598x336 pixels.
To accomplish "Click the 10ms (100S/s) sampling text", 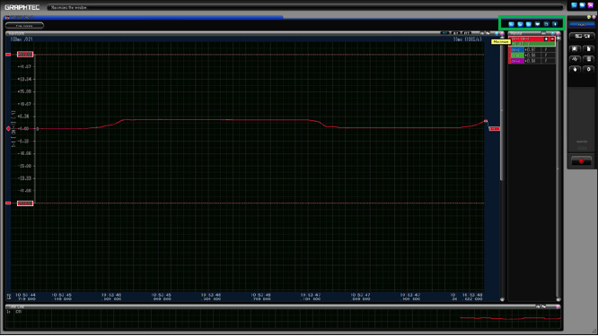I will [x=467, y=39].
